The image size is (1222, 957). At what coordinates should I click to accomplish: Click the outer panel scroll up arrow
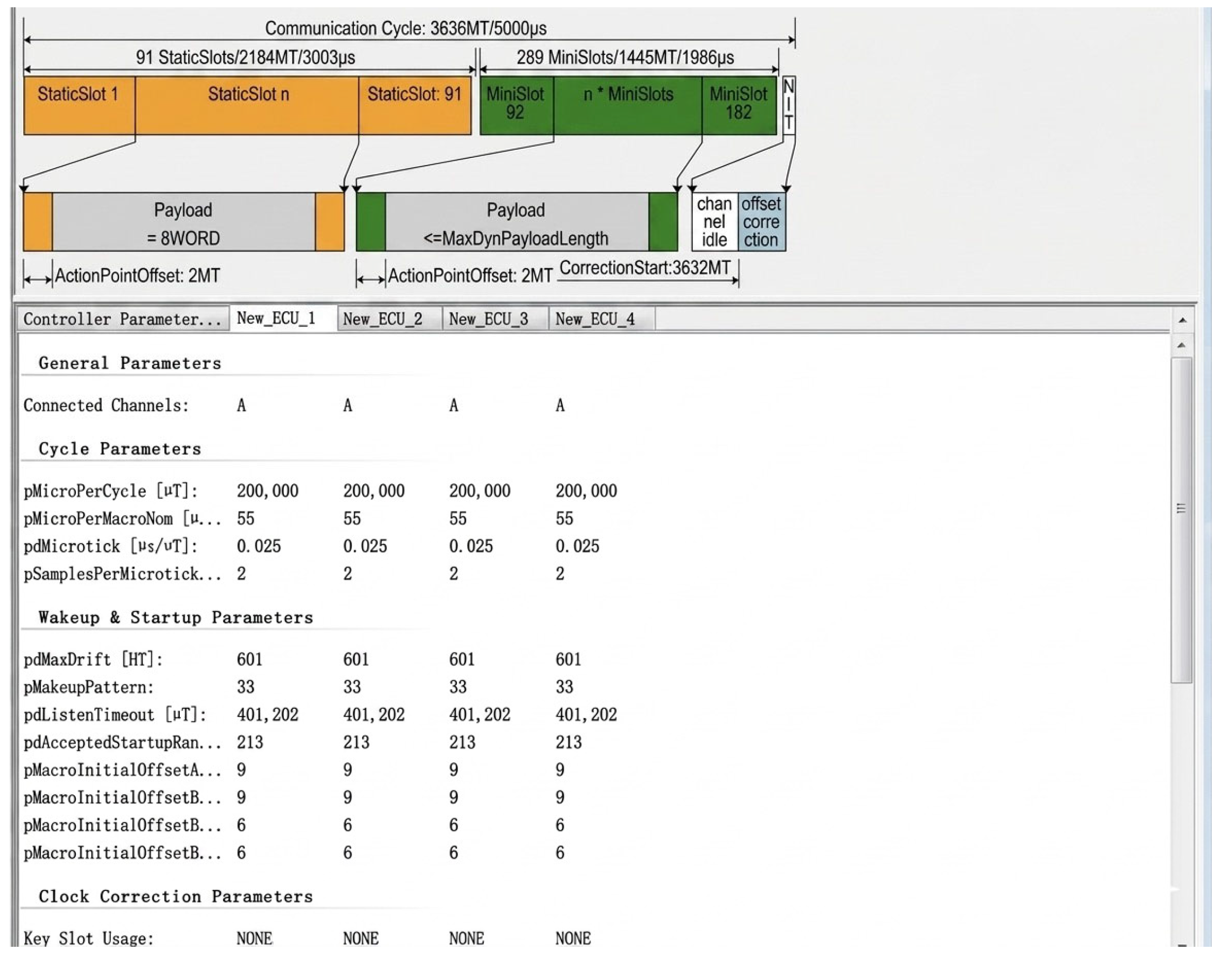[x=1182, y=320]
